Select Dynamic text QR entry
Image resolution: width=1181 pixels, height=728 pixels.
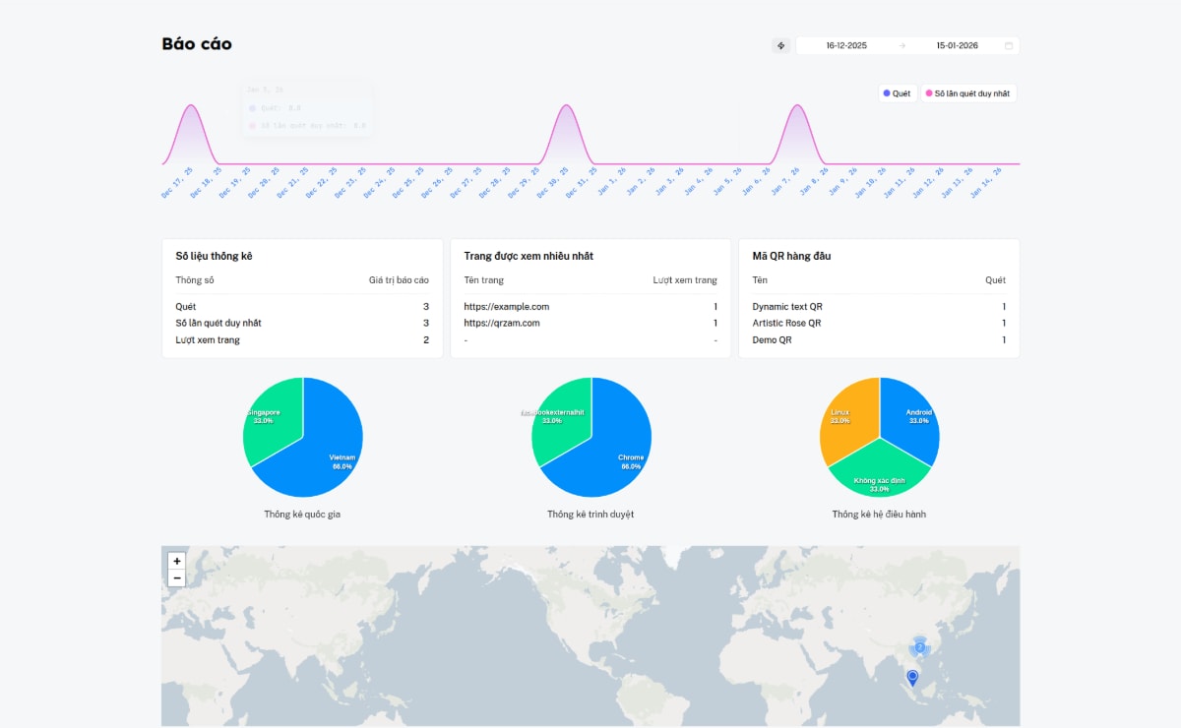click(787, 307)
